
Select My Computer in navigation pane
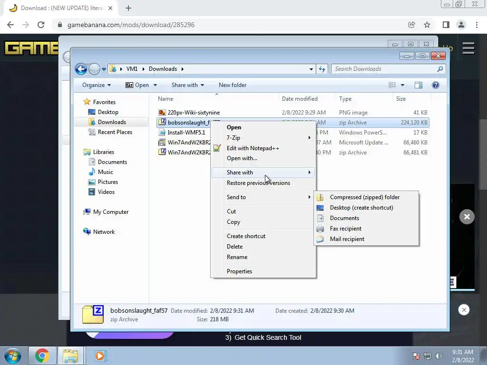(106, 211)
